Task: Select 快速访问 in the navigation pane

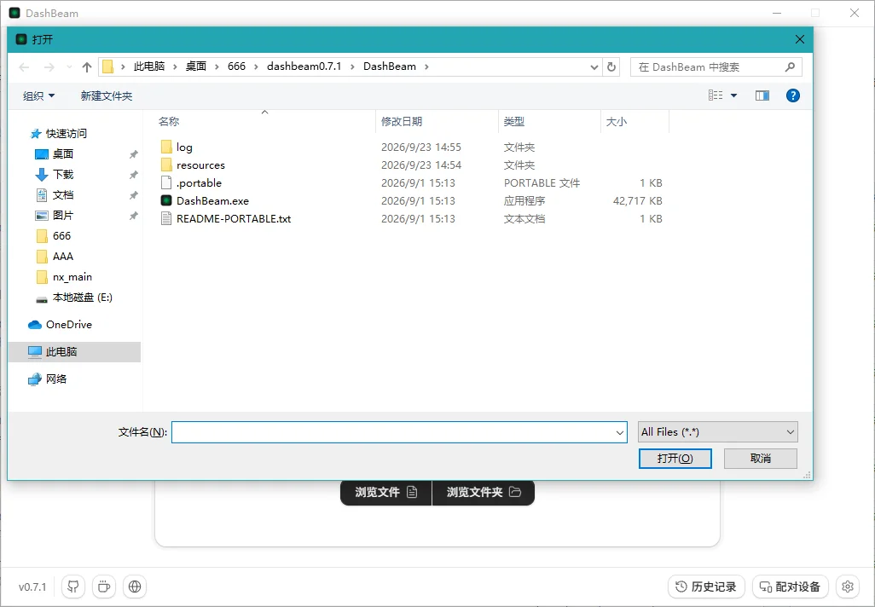Action: (x=66, y=133)
